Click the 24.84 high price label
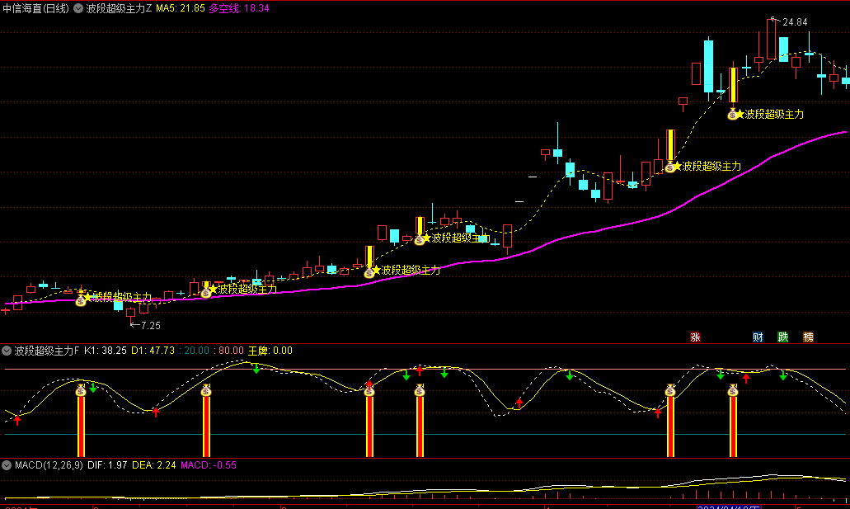Screen dimensions: 850x509 [795, 22]
